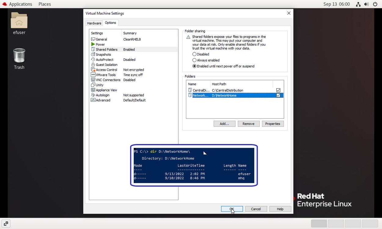
Task: Select the Snapshots clock icon
Action: [93, 55]
